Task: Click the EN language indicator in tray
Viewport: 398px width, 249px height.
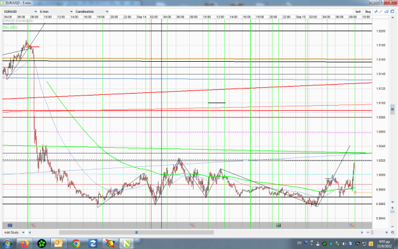Action: 299,243
